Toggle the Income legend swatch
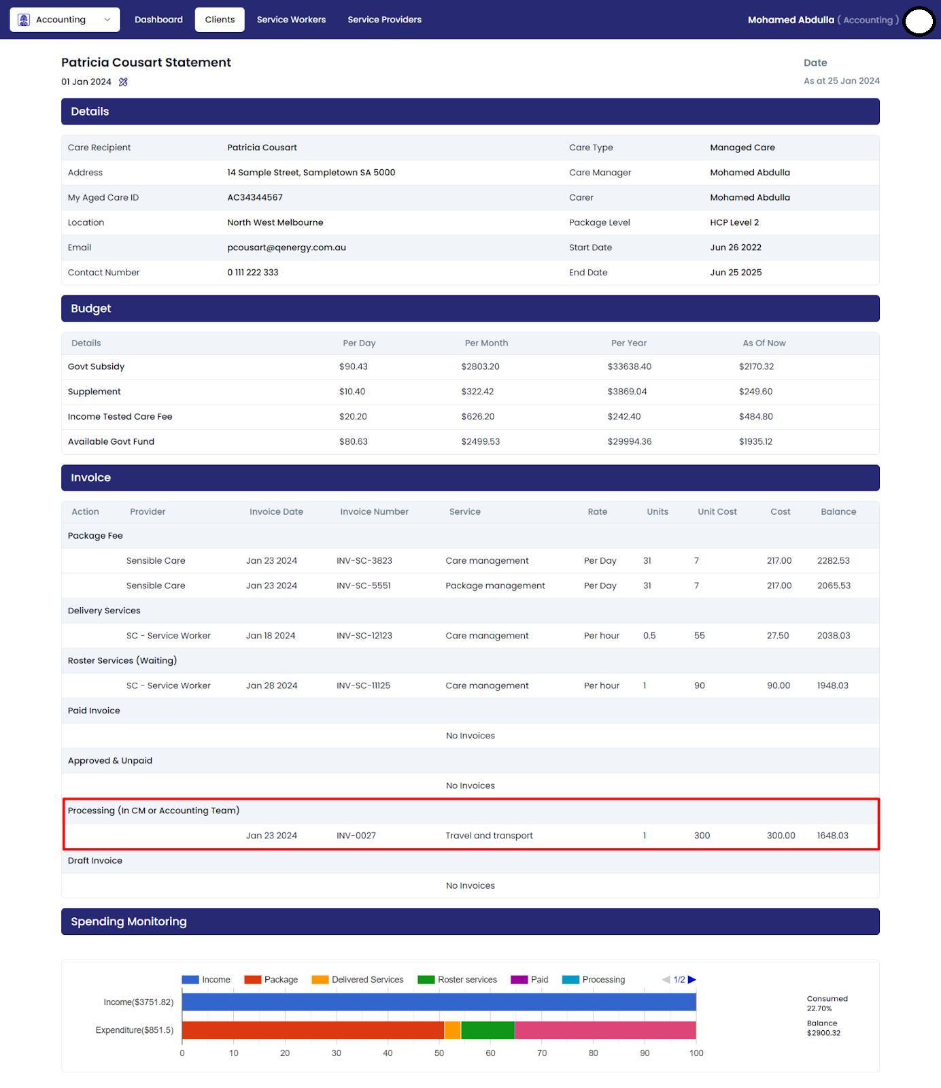Image resolution: width=941 pixels, height=1088 pixels. tap(190, 980)
